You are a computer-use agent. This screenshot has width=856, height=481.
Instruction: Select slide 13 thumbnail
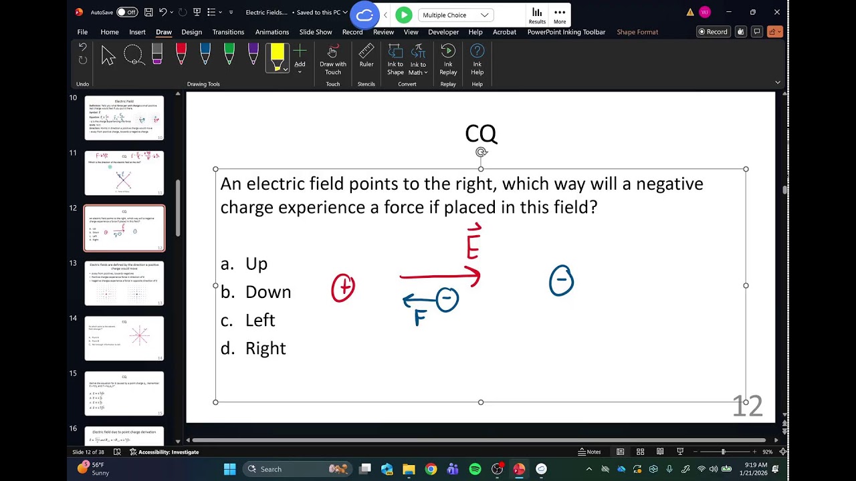pos(124,283)
